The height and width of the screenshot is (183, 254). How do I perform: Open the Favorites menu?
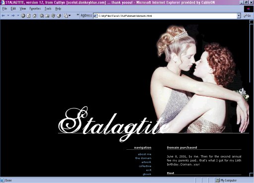point(35,8)
